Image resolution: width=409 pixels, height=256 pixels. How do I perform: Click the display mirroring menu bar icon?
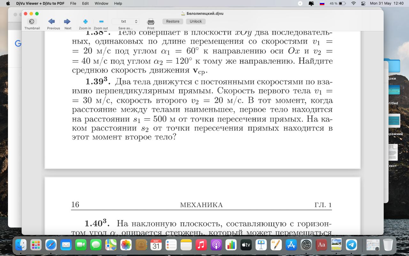coord(311,3)
